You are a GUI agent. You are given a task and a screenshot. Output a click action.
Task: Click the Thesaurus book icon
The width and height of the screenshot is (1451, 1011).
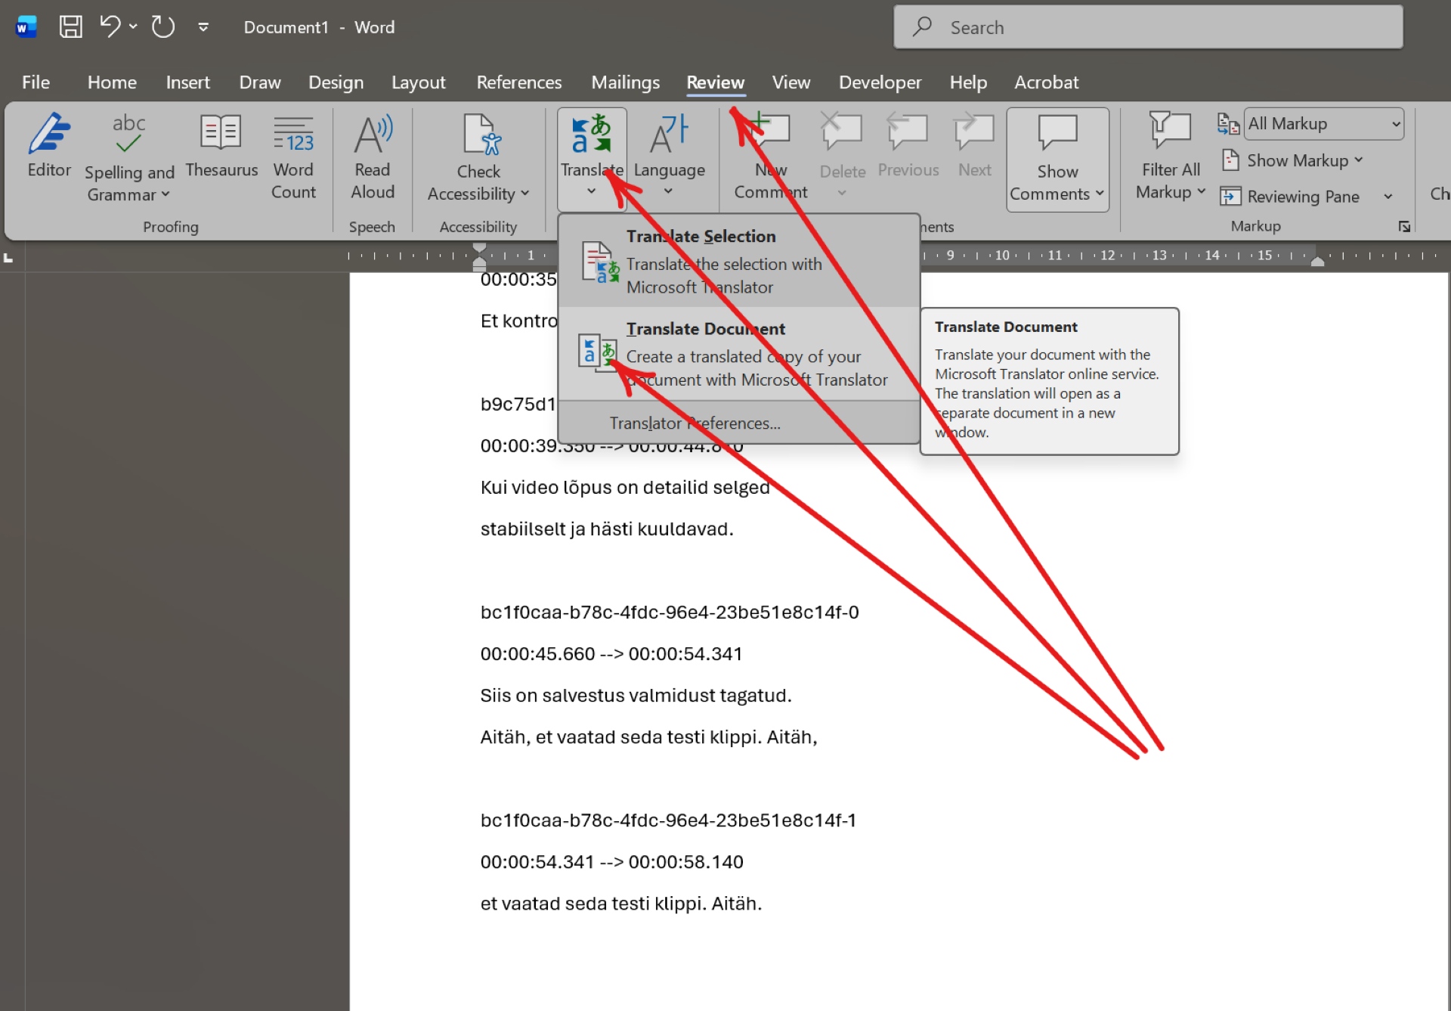[221, 133]
